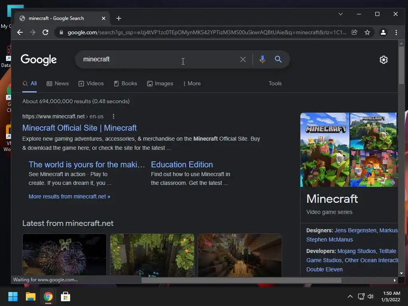
Task: Click the share page icon in address bar
Action: click(x=354, y=32)
